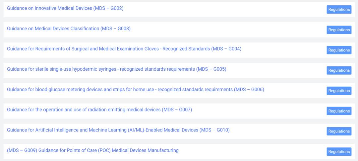
Task: Open AI/ML-Enabled Medical Devices guidance link
Action: [x=118, y=130]
